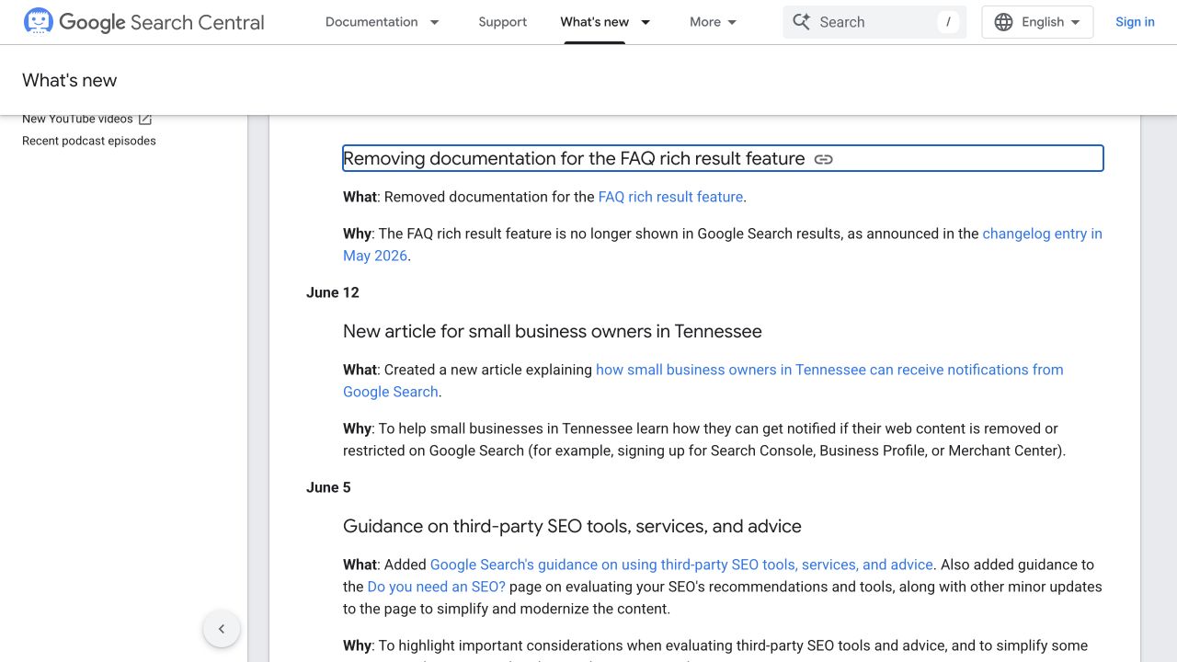Open the More menu
The width and height of the screenshot is (1177, 662).
(714, 22)
